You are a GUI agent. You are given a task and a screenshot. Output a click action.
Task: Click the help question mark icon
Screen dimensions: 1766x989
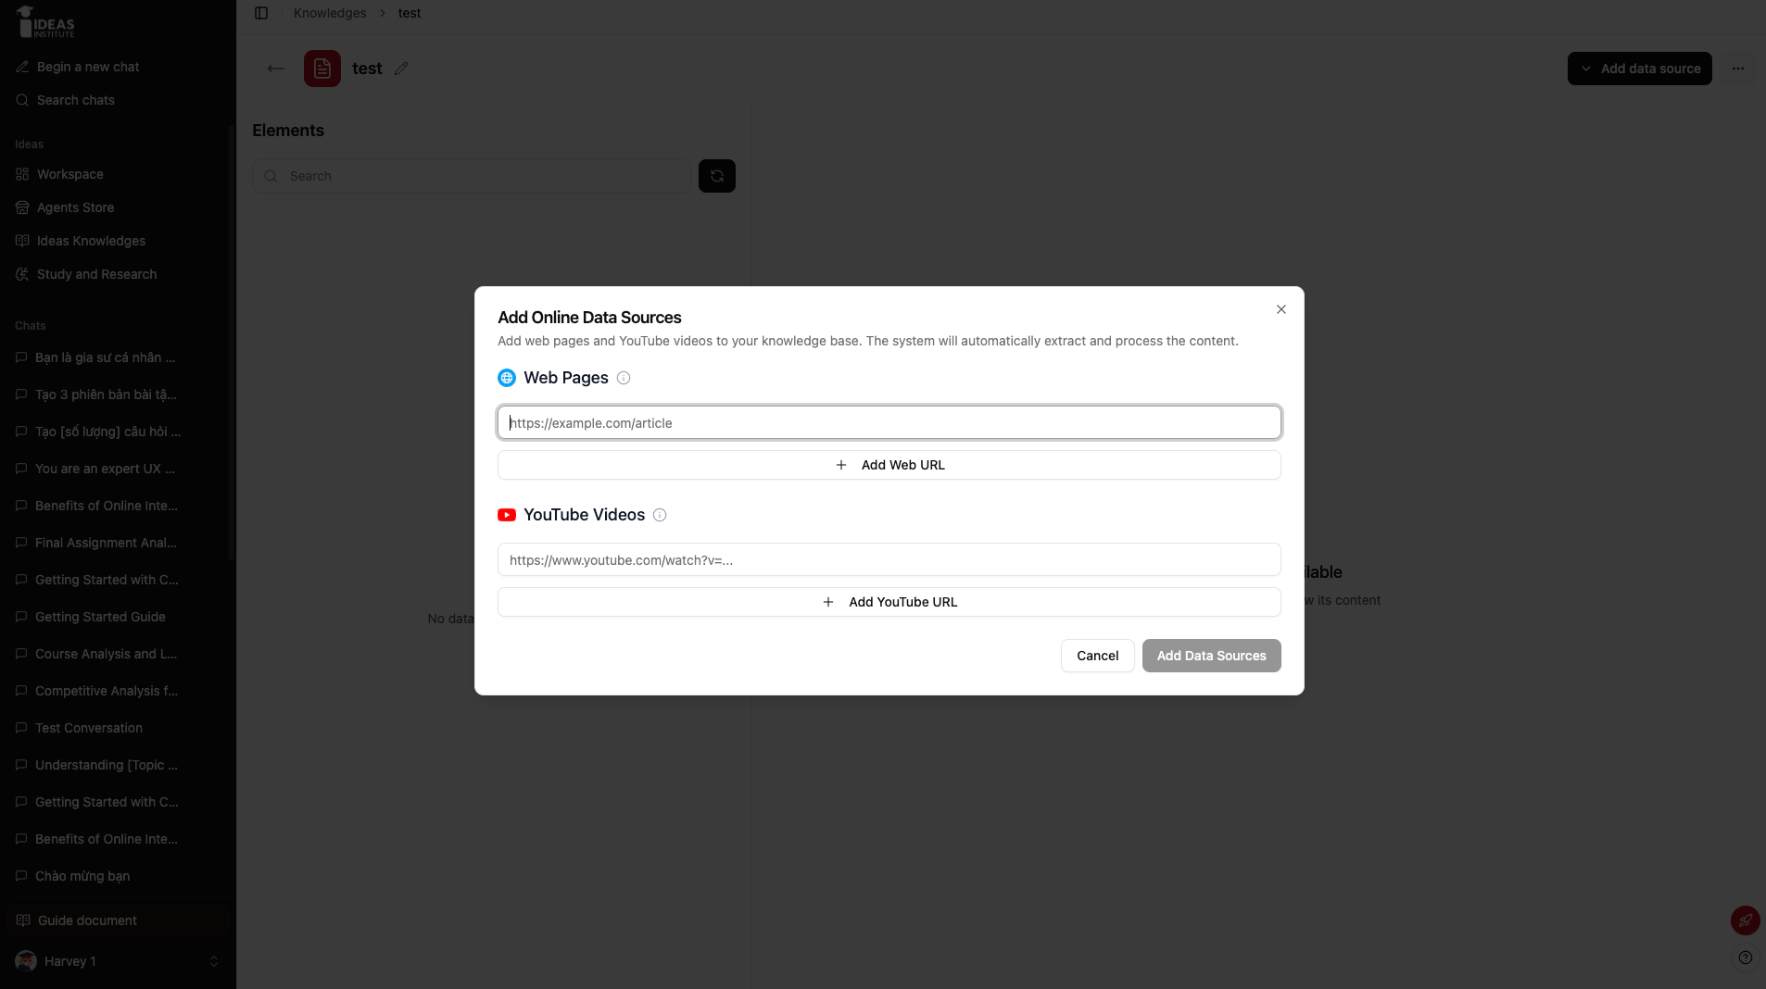point(1746,958)
